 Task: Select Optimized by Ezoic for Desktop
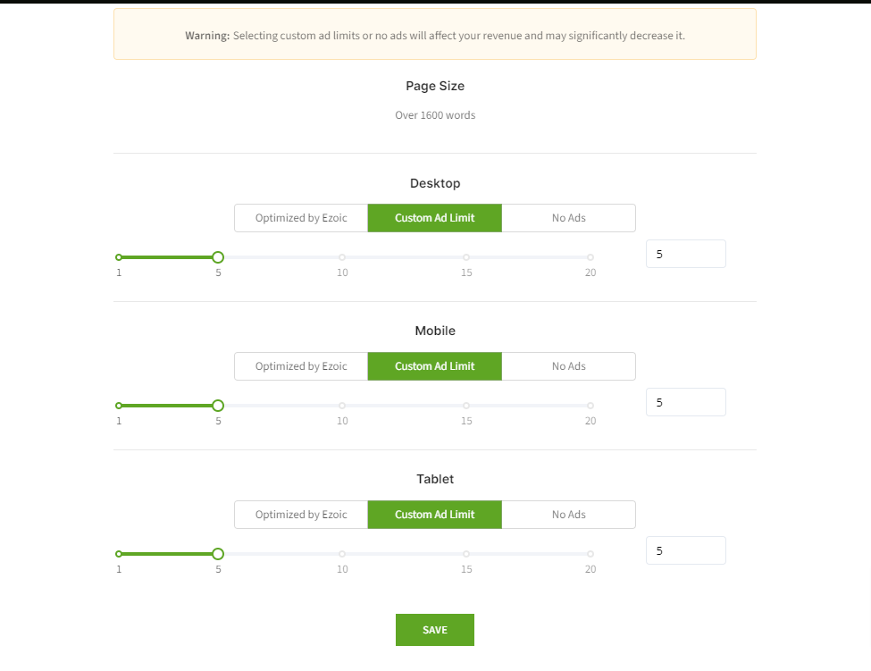(301, 218)
